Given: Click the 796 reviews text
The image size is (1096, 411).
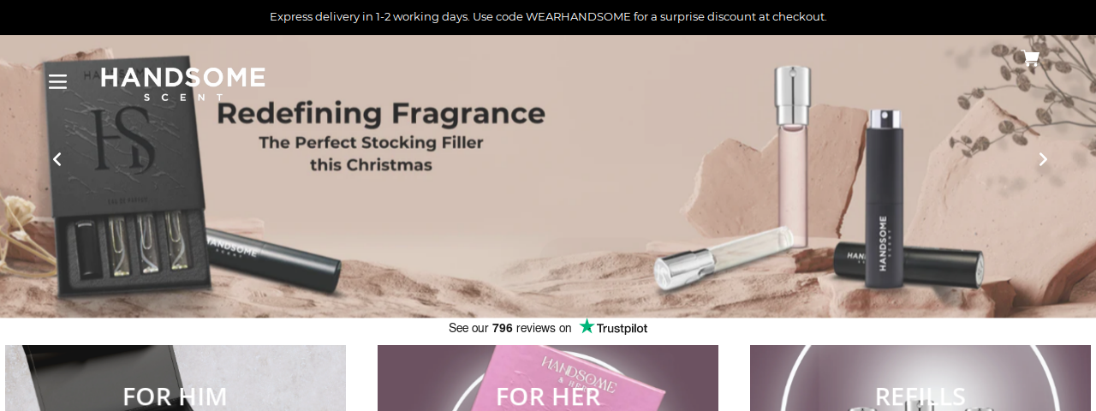Looking at the screenshot, I should 522,328.
